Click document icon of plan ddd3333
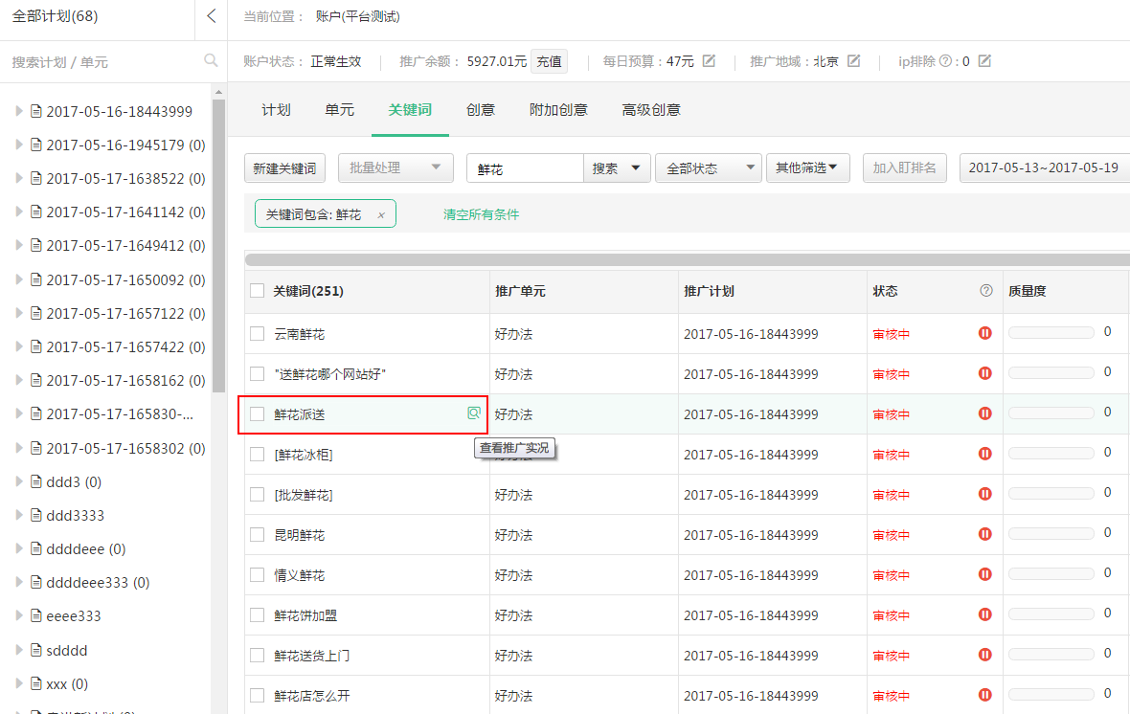This screenshot has width=1130, height=714. pyautogui.click(x=36, y=515)
